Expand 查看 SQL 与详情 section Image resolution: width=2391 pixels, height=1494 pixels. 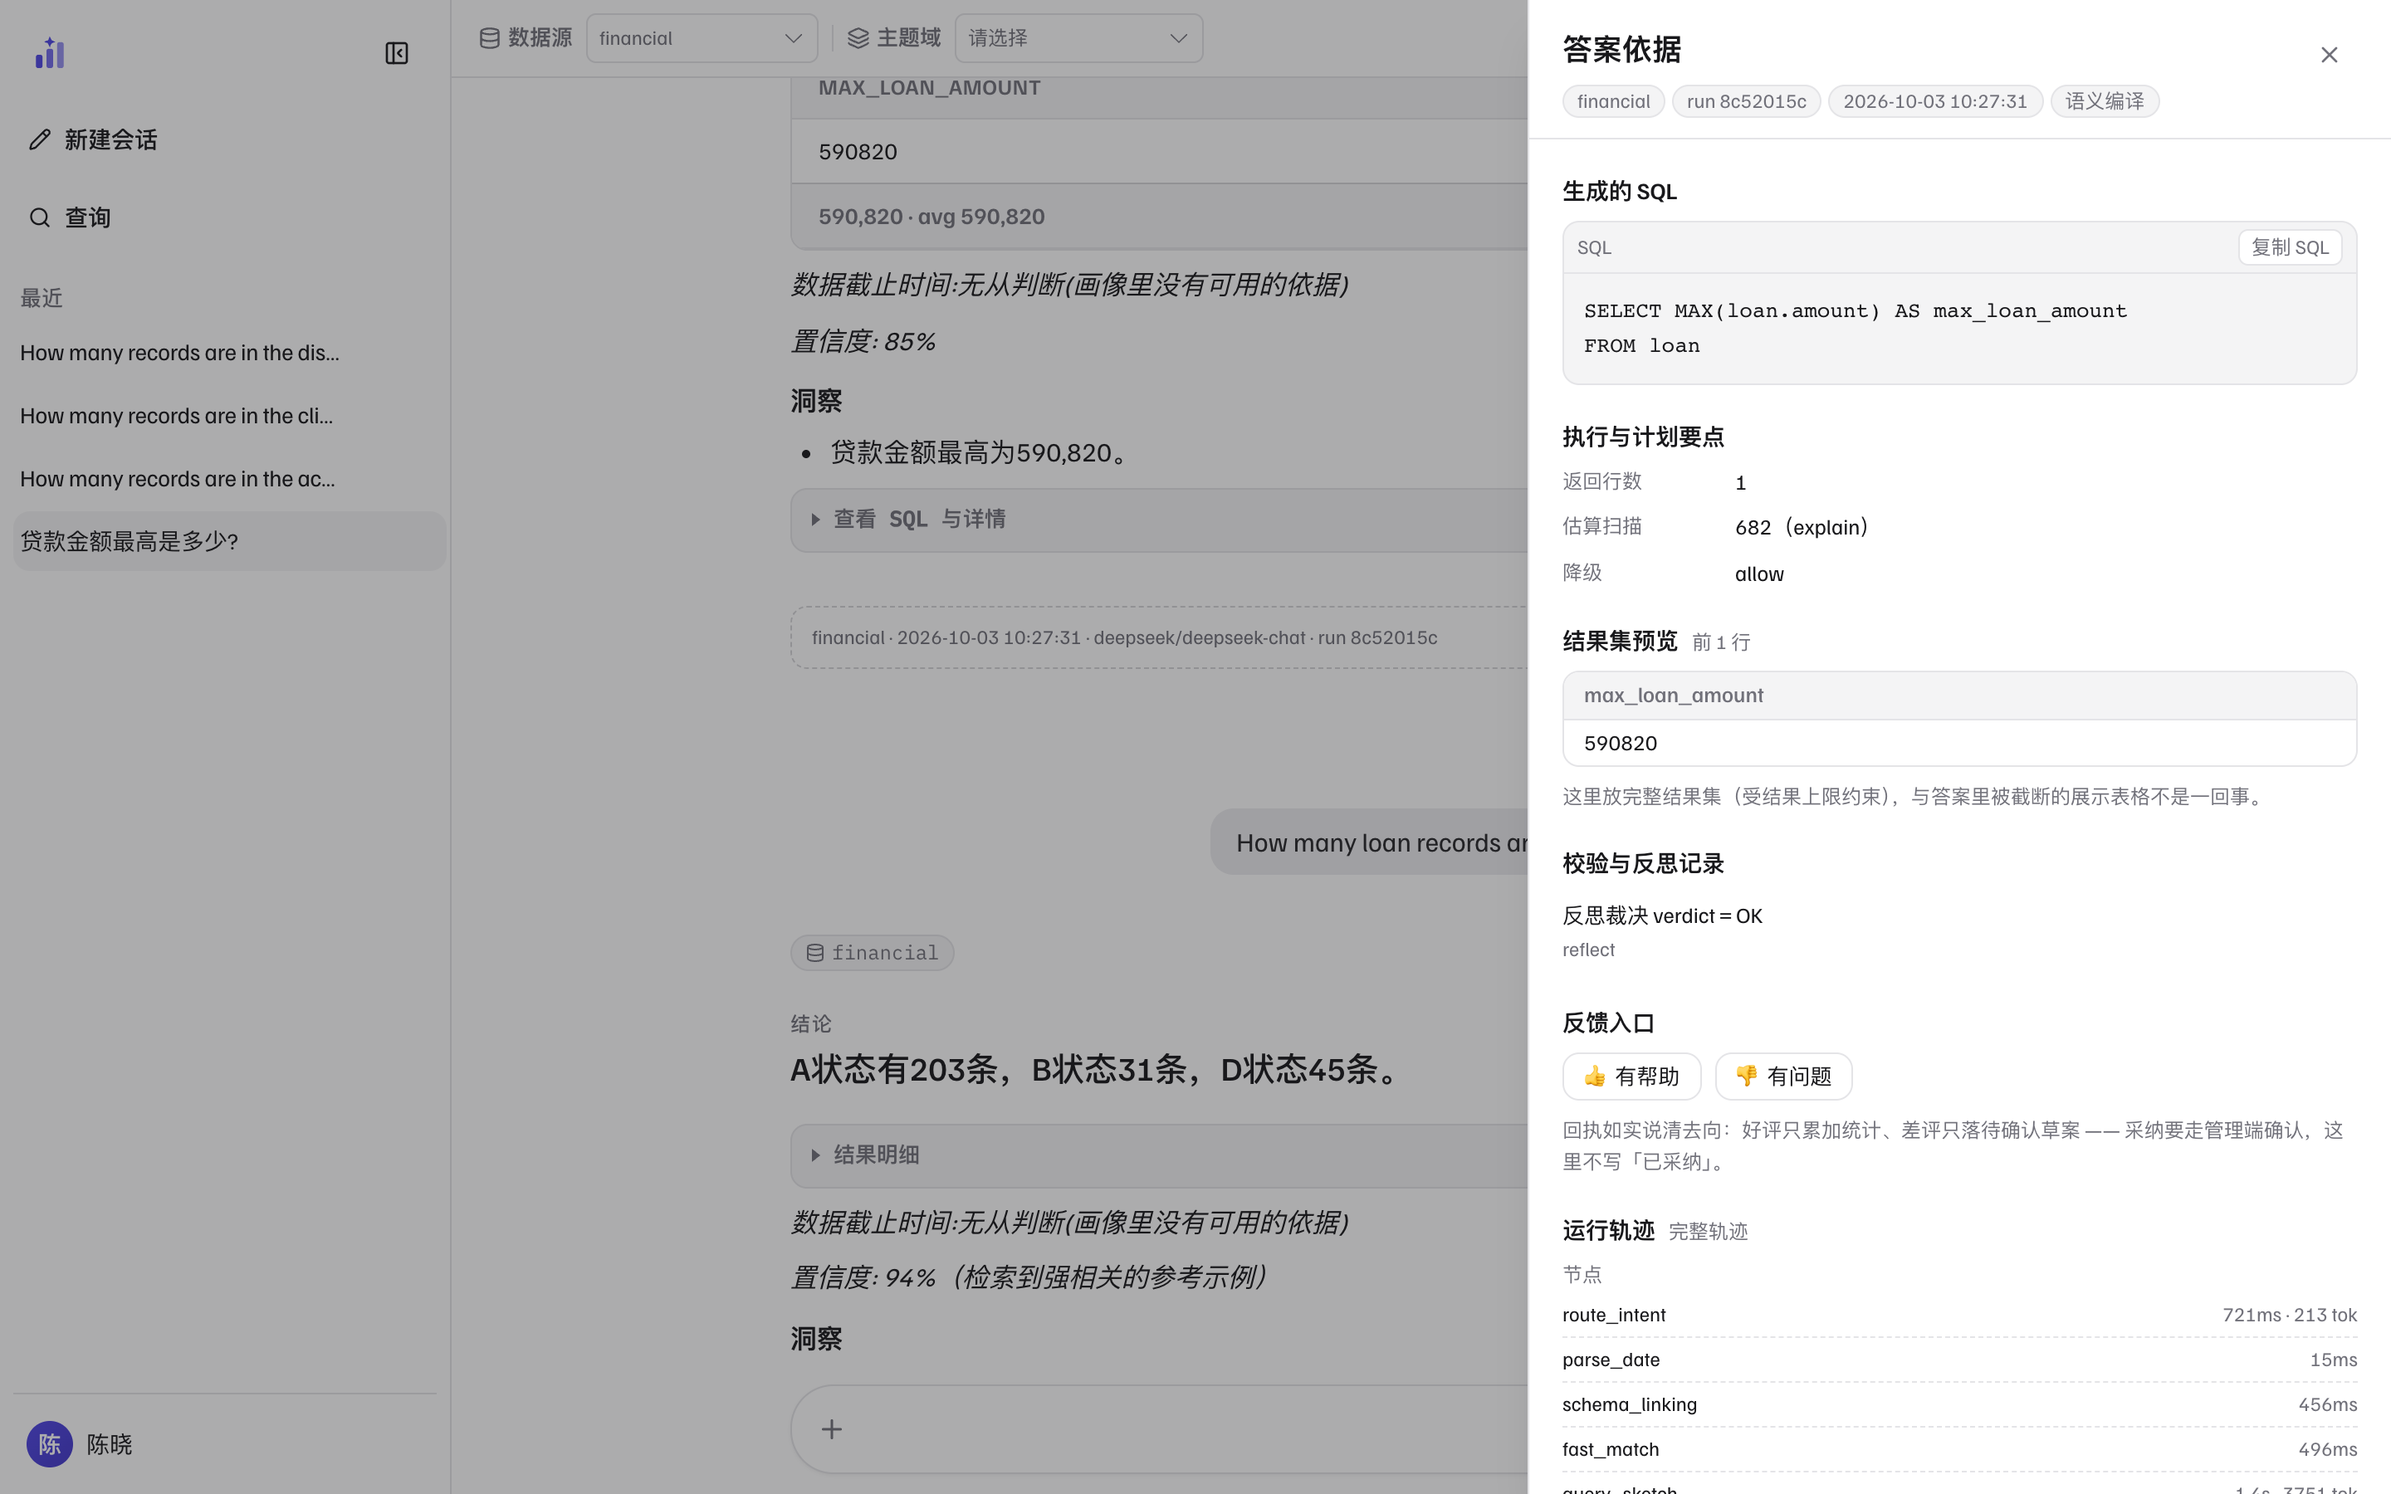pos(1159,520)
